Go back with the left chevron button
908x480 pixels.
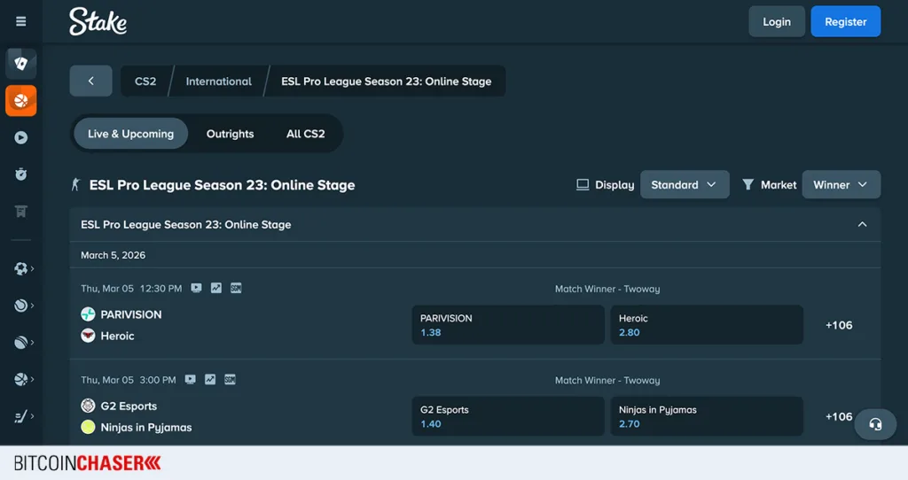[91, 81]
